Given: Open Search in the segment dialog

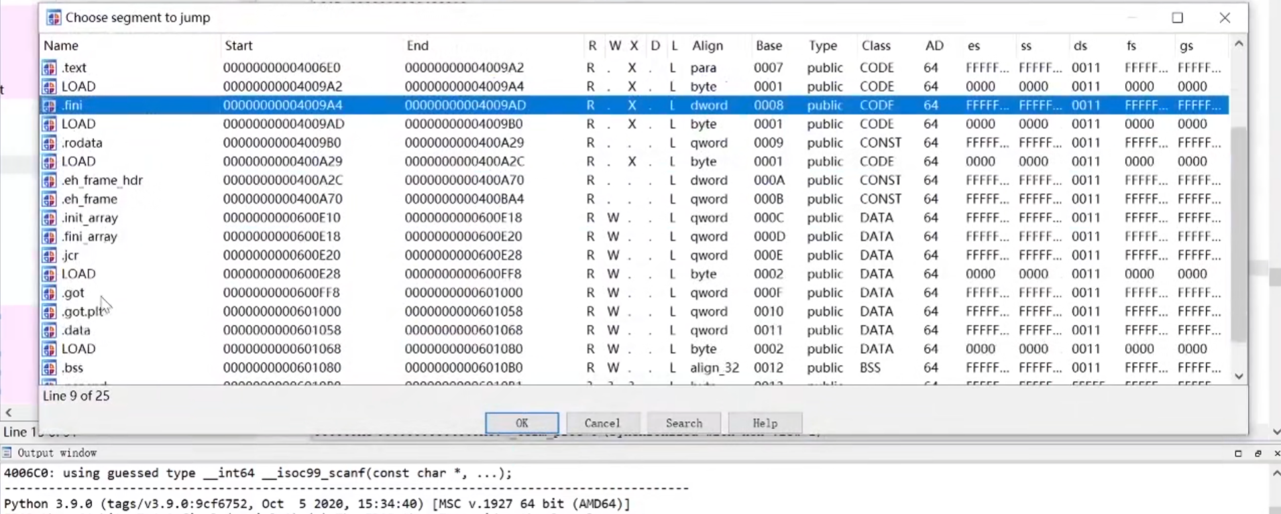Looking at the screenshot, I should [x=683, y=423].
